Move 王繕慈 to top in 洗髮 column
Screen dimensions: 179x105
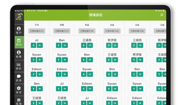[x=134, y=45]
